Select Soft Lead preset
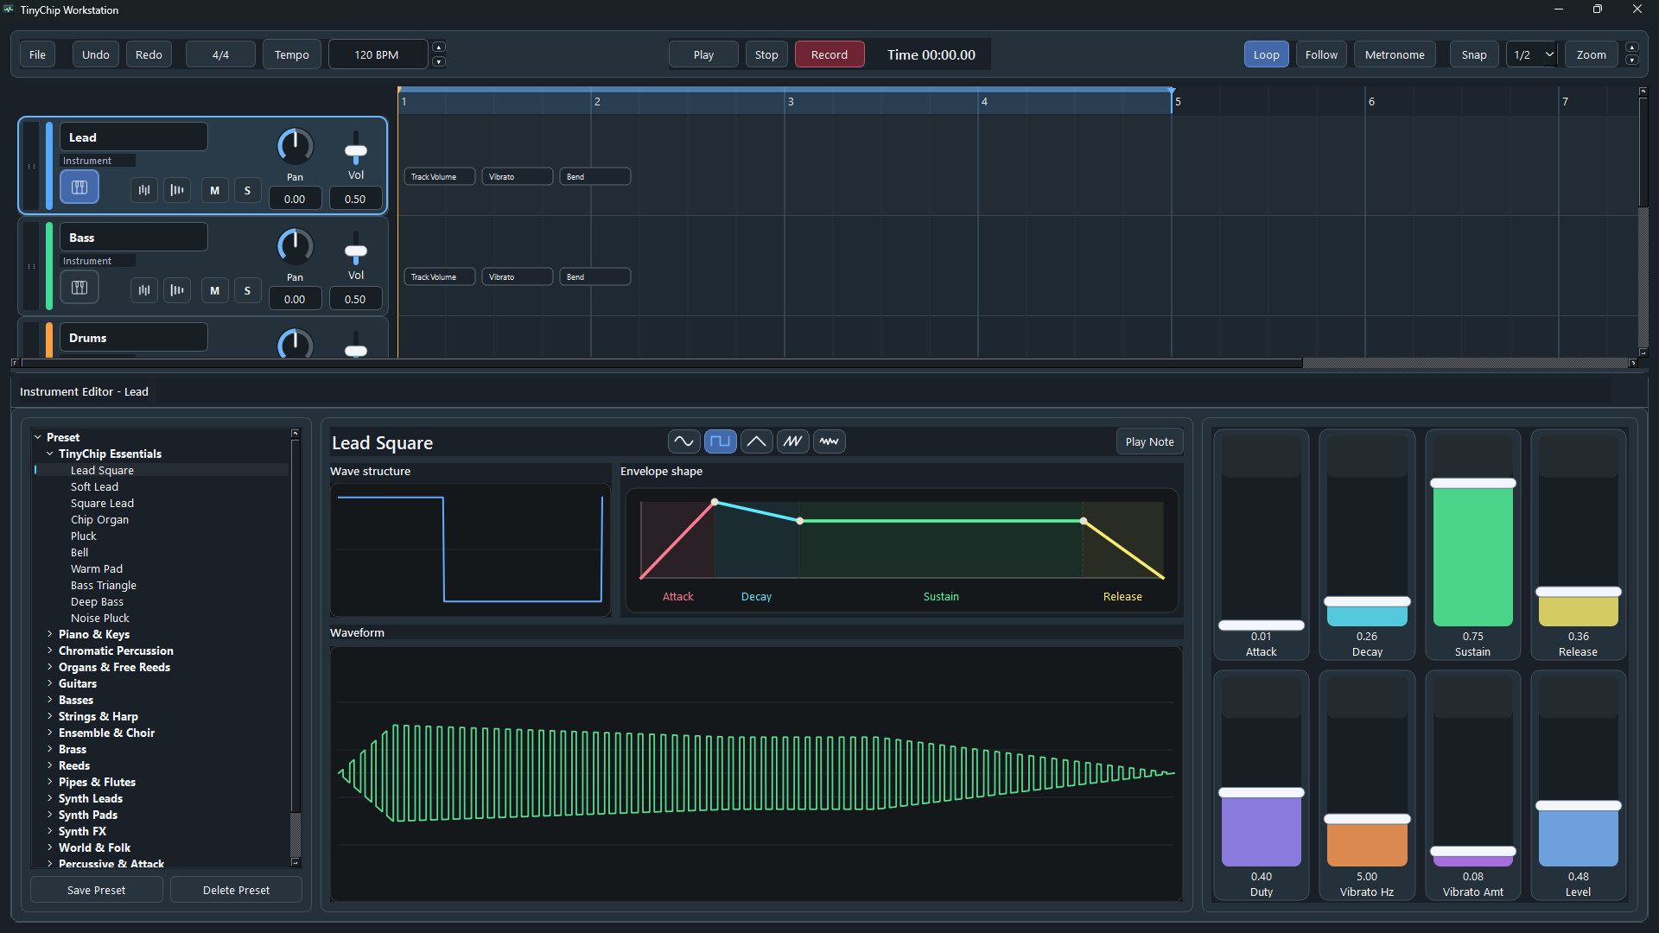Viewport: 1659px width, 933px height. click(x=94, y=486)
